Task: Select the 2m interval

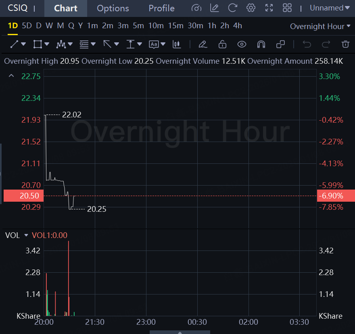Action: (x=108, y=26)
